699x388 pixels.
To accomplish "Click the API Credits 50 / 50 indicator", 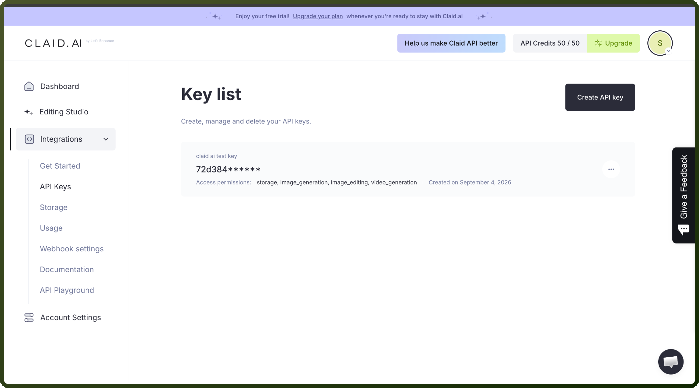I will tap(550, 43).
